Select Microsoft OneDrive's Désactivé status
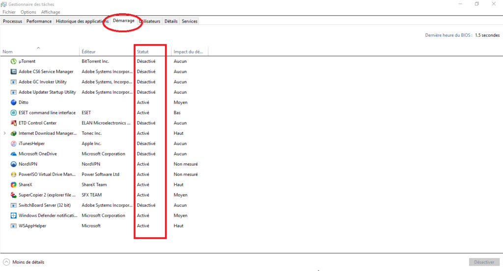This screenshot has width=503, height=271. point(146,153)
